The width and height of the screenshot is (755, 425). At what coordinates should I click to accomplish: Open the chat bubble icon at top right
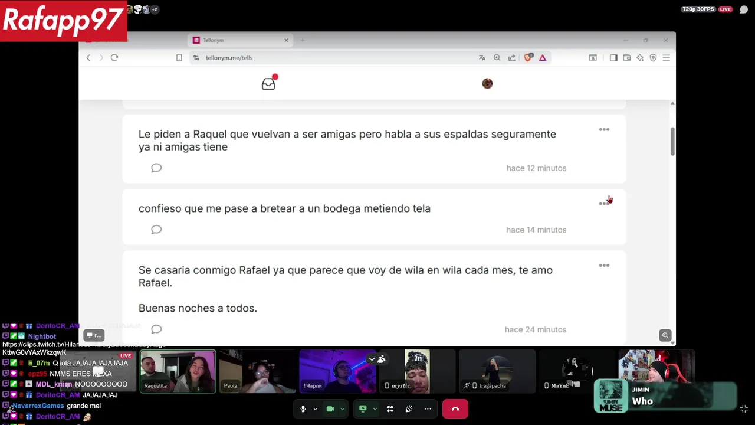pos(744,9)
